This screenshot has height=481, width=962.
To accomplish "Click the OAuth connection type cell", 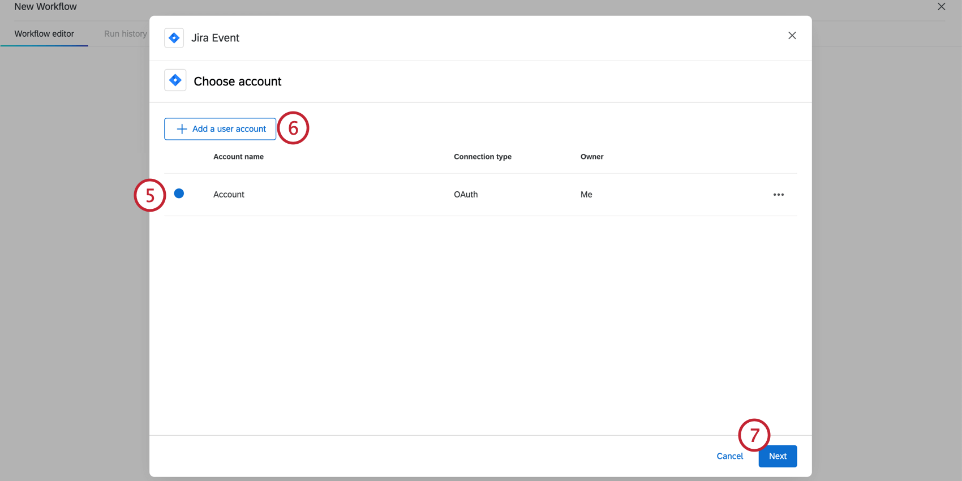I will click(x=466, y=195).
